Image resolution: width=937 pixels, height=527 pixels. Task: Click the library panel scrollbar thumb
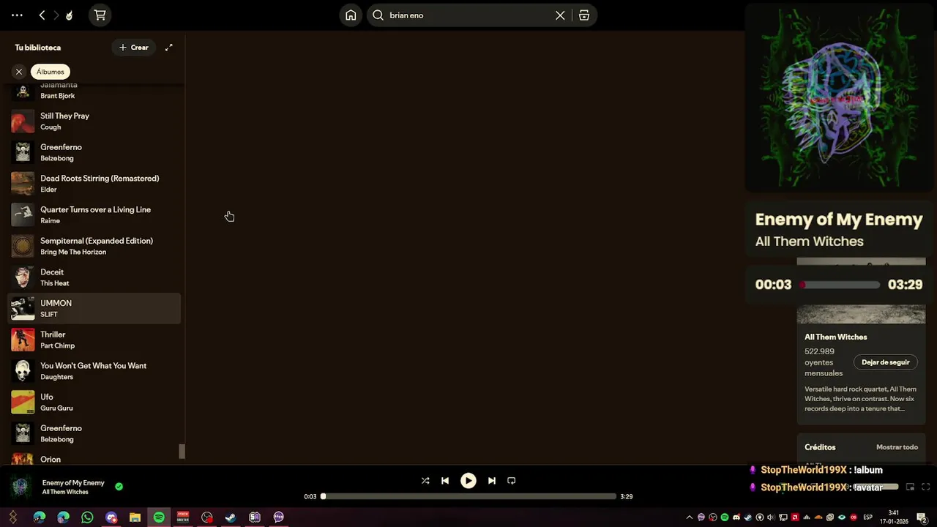(x=182, y=452)
